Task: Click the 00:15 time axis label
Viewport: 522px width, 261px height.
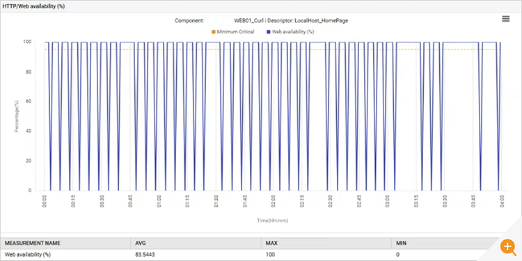Action: [73, 201]
